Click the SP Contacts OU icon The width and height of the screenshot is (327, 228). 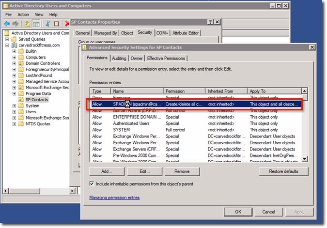coord(21,100)
